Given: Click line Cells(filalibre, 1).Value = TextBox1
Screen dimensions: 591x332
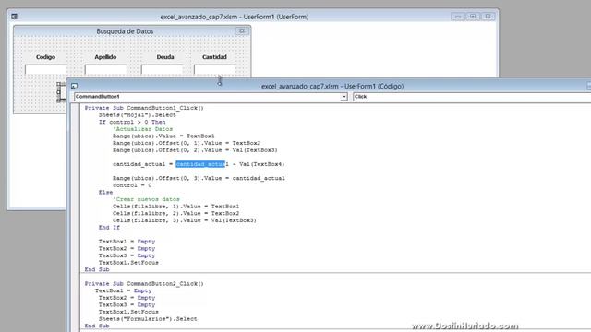Looking at the screenshot, I should point(175,207).
